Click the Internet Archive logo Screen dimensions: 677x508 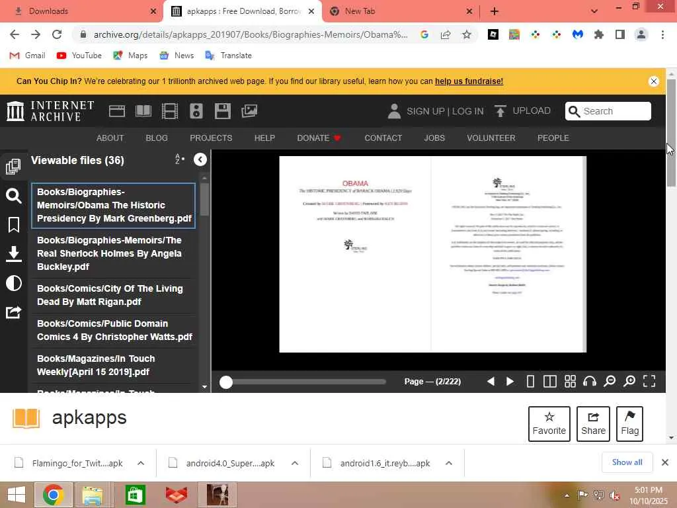pos(50,111)
